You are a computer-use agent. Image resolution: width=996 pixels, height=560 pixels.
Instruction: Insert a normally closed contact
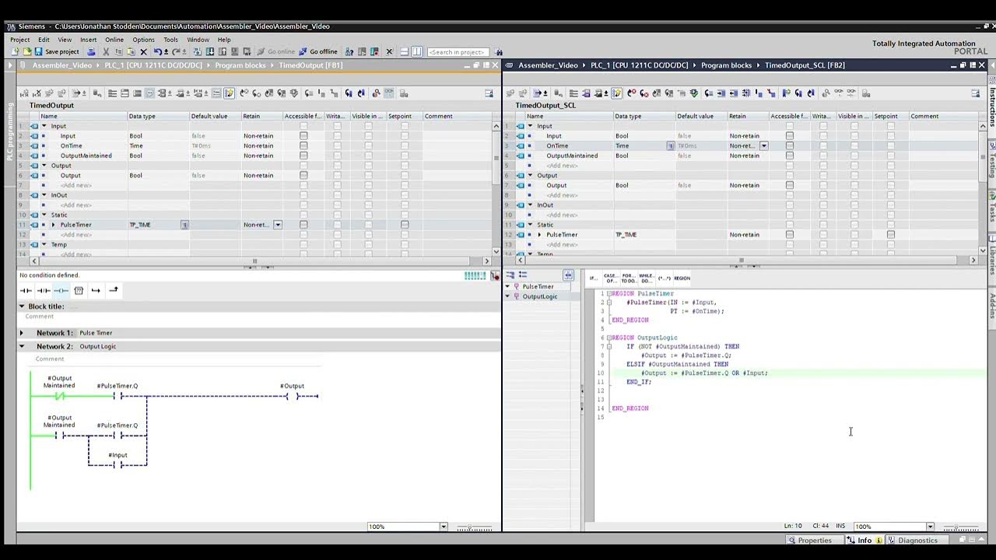click(44, 290)
